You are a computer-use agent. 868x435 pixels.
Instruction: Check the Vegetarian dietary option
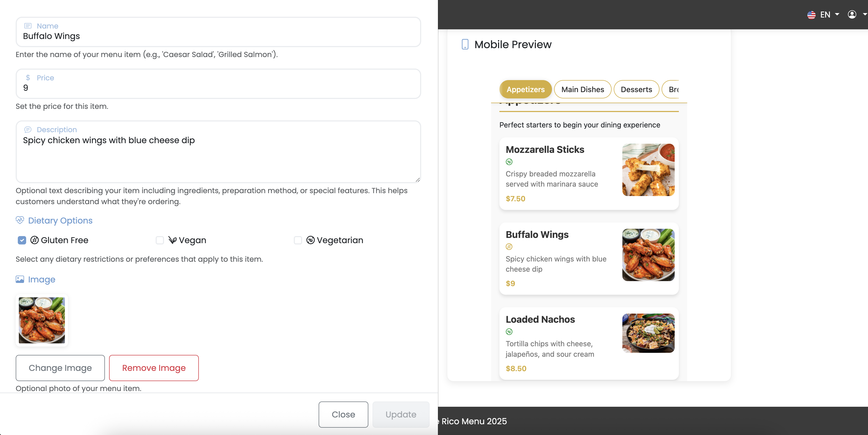[x=297, y=240]
